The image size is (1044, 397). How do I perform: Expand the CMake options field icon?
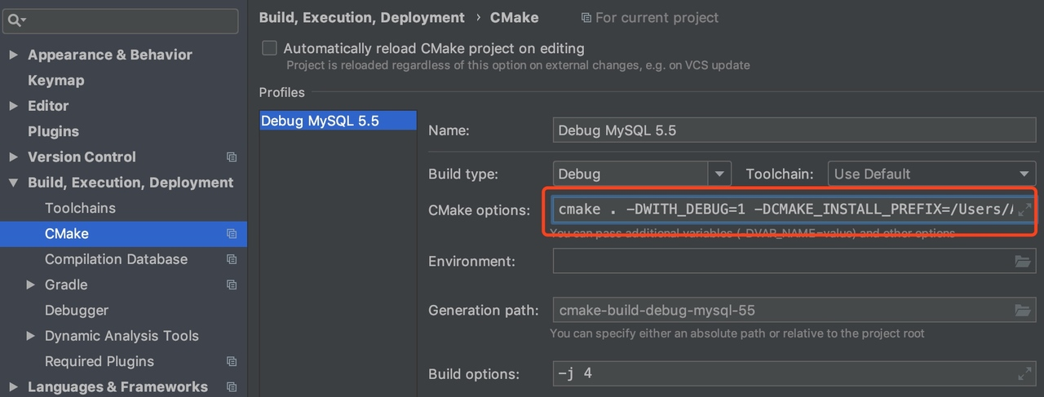pos(1024,210)
